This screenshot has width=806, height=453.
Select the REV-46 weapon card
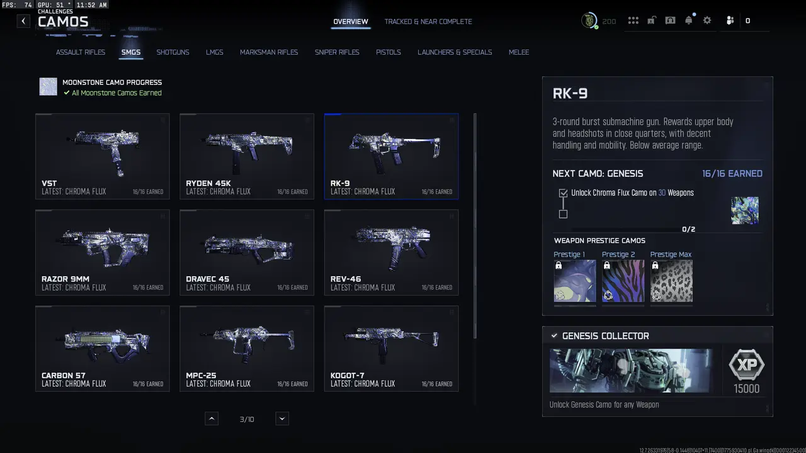(x=391, y=252)
